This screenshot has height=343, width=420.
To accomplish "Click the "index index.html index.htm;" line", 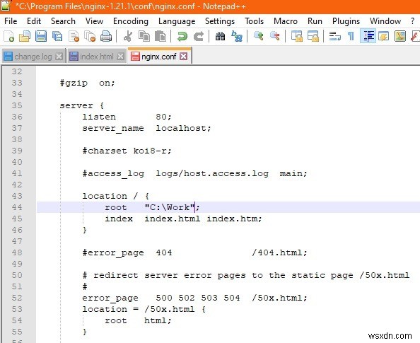I will [x=183, y=219].
